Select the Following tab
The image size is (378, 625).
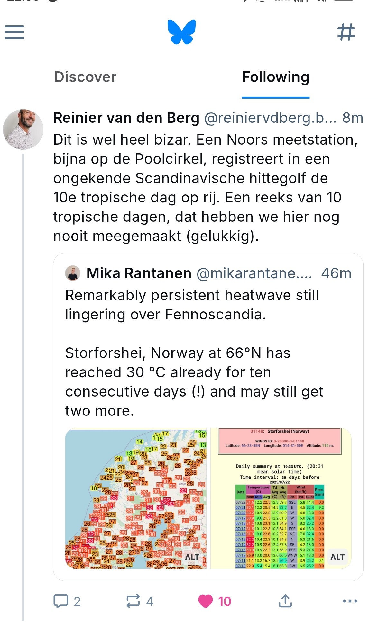coord(275,77)
